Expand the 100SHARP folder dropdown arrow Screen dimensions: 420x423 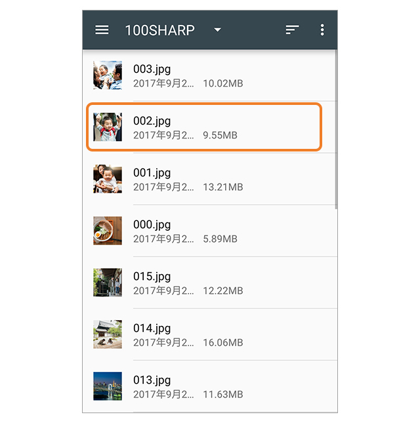point(218,30)
